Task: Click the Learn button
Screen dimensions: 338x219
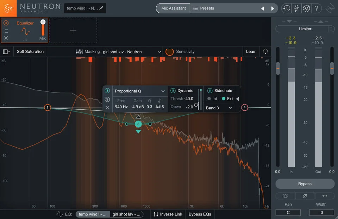Action: pos(251,52)
